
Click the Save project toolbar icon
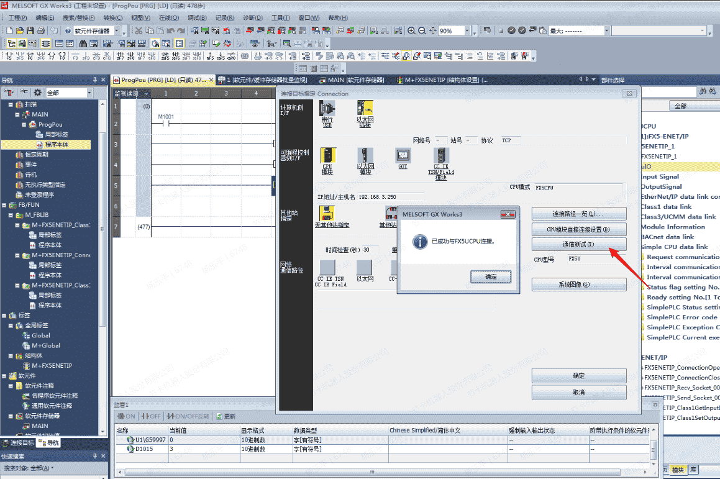coord(30,30)
